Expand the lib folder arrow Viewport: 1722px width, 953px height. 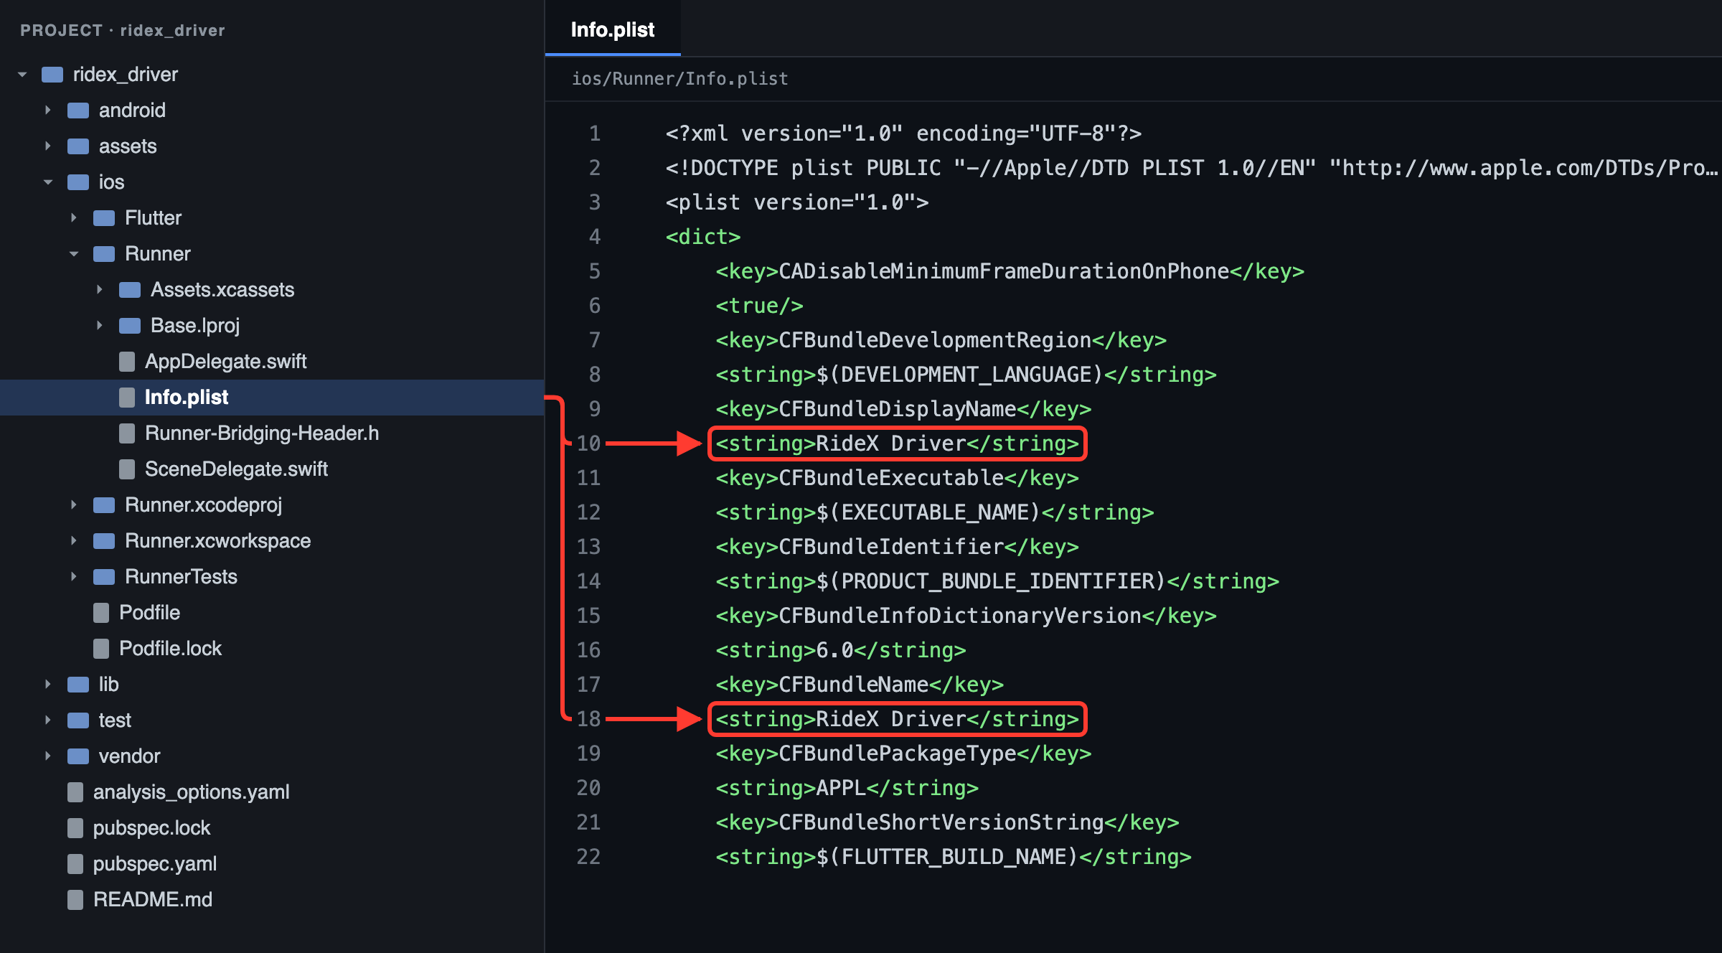[x=48, y=685]
